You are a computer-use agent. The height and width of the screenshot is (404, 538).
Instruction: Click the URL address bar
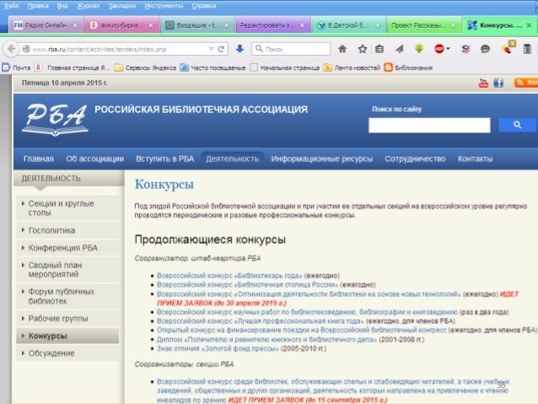[x=120, y=49]
